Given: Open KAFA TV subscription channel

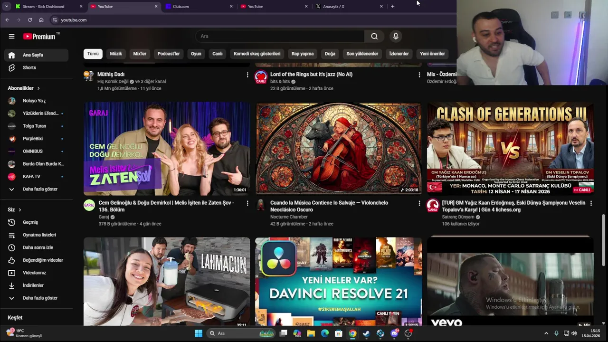Looking at the screenshot, I should coord(36,176).
